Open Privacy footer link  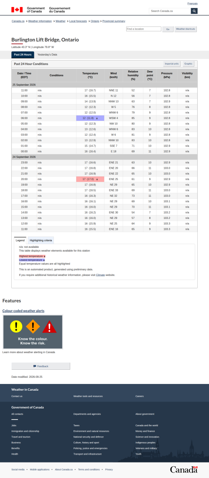point(109,470)
